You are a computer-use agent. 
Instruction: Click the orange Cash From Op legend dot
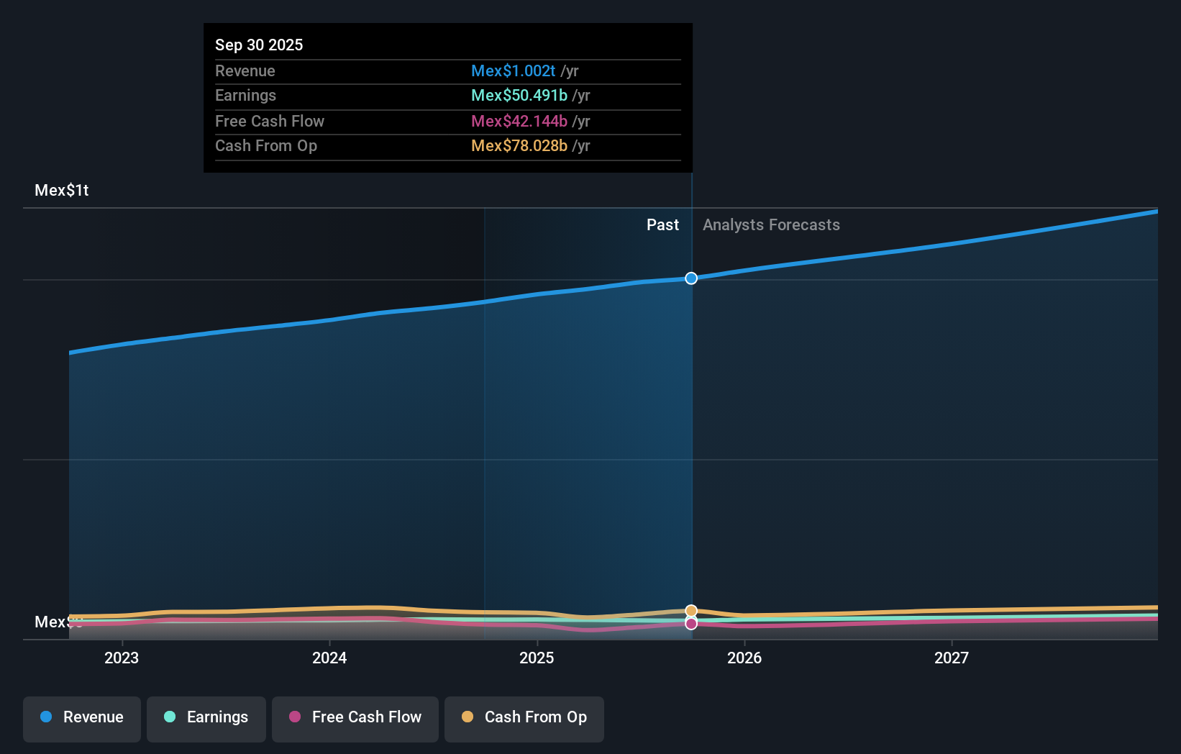468,717
